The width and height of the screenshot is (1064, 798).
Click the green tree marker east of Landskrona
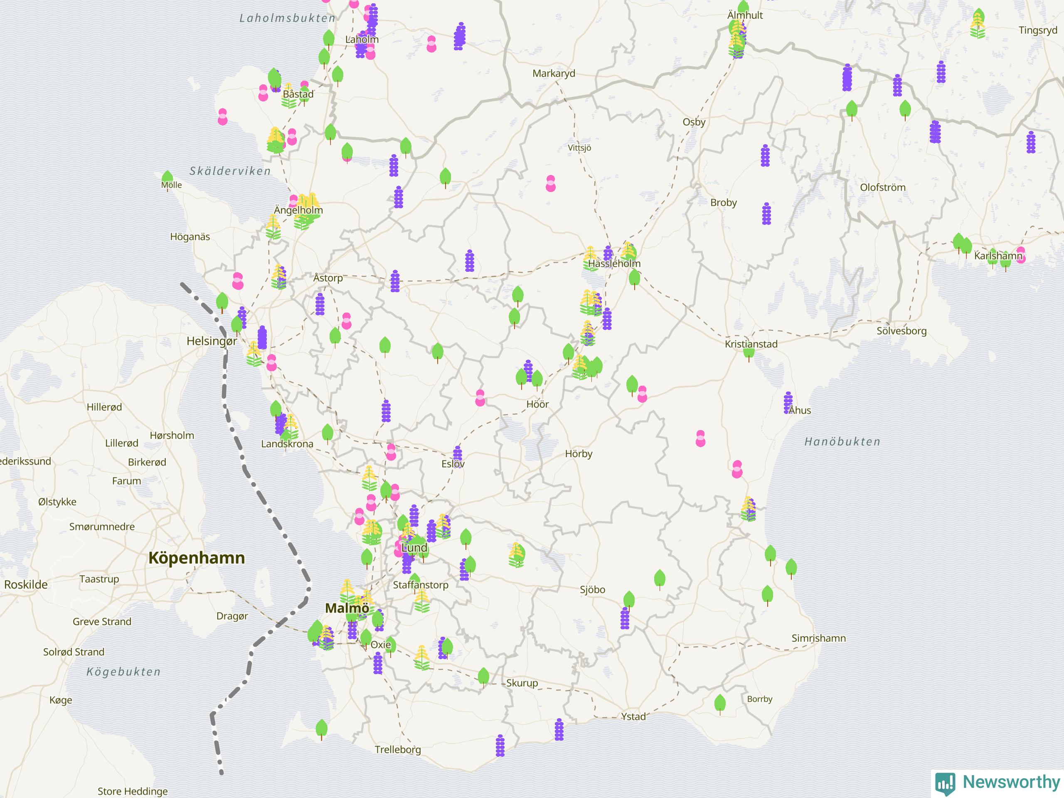(x=328, y=433)
